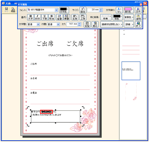Click the 終了 exit icon
Screen dimensions: 149x142
click(x=138, y=24)
